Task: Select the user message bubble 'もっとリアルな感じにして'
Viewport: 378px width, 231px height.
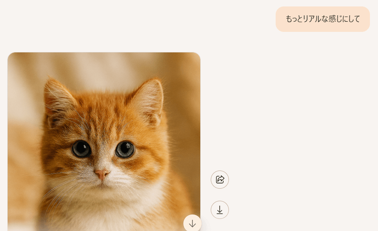Action: click(322, 19)
